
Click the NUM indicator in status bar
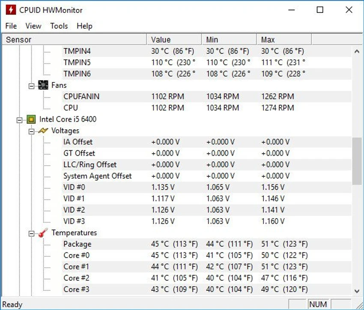(318, 304)
